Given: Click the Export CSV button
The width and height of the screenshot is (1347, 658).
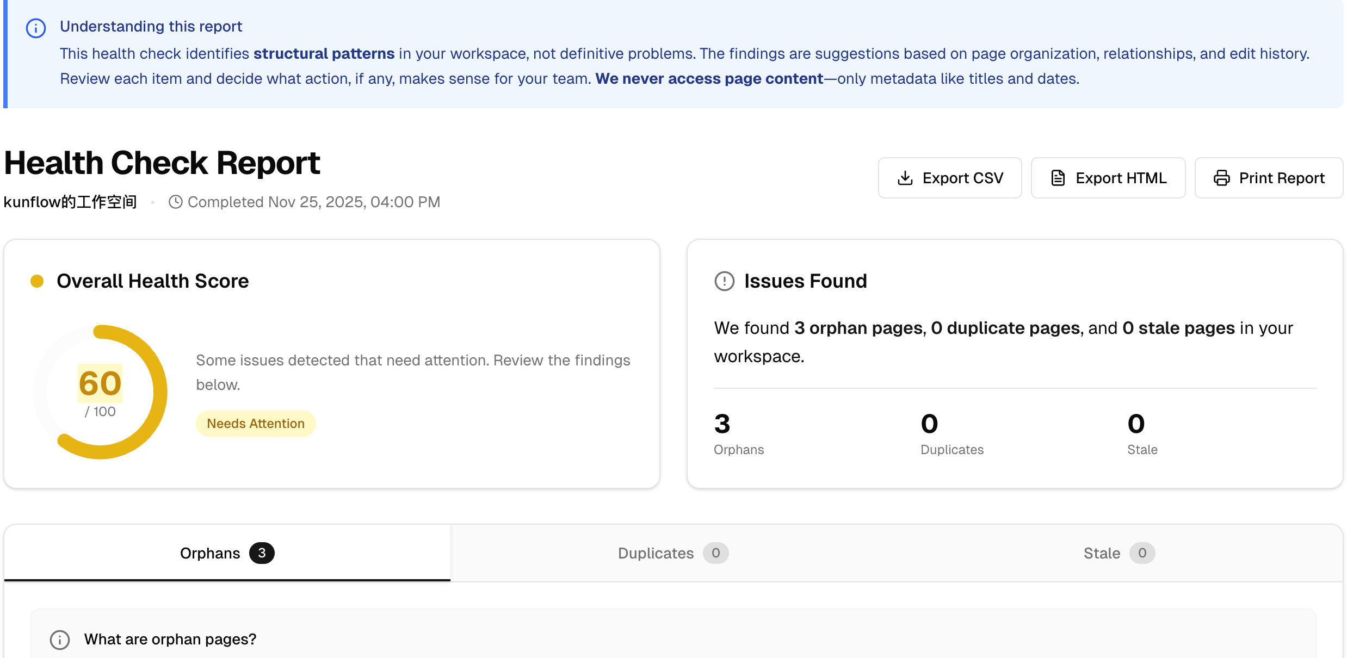Looking at the screenshot, I should click(950, 178).
